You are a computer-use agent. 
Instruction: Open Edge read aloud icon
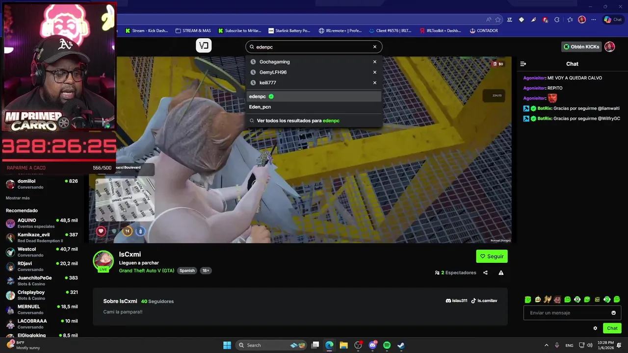[489, 20]
